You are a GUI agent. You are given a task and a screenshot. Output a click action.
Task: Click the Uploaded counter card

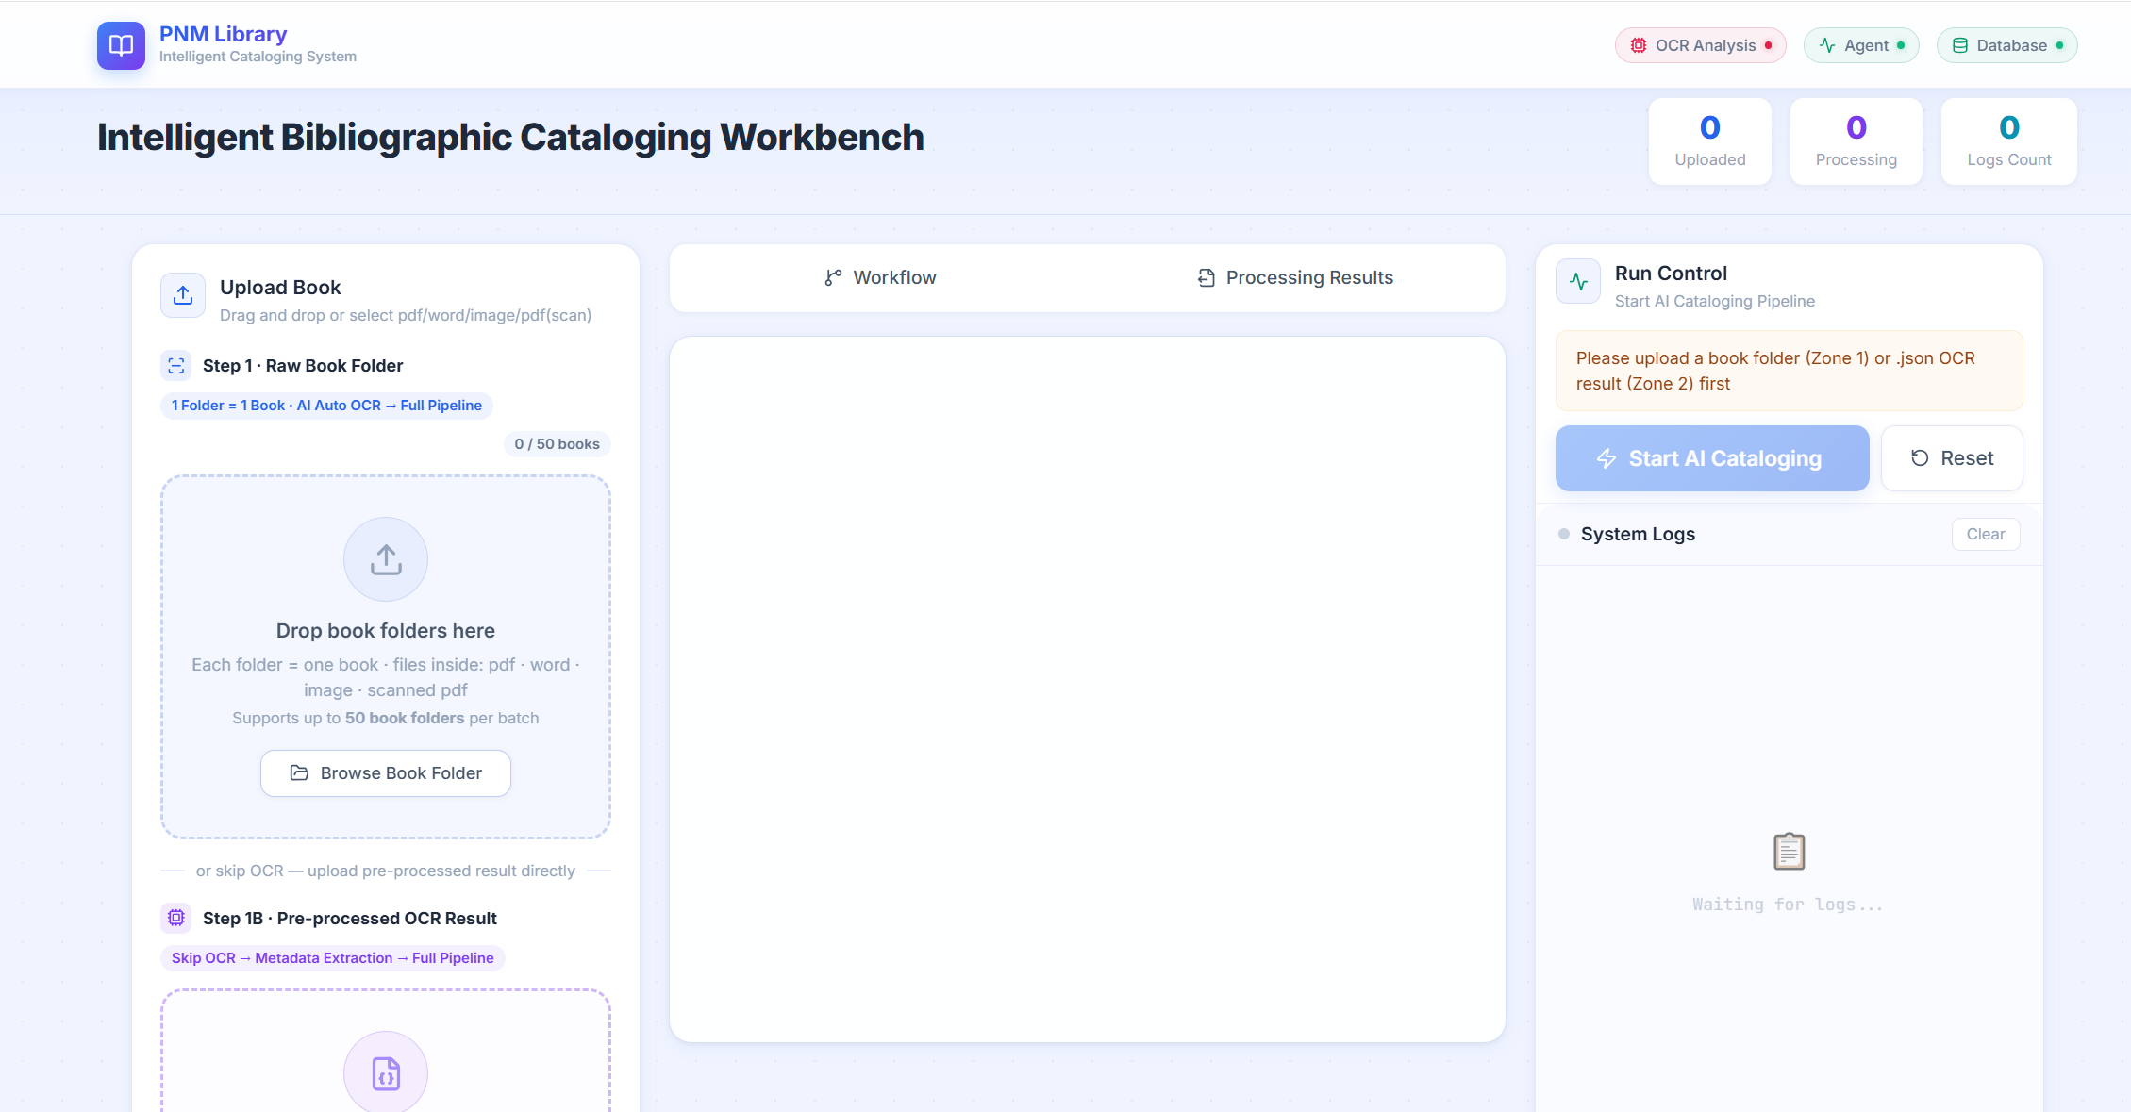coord(1709,141)
